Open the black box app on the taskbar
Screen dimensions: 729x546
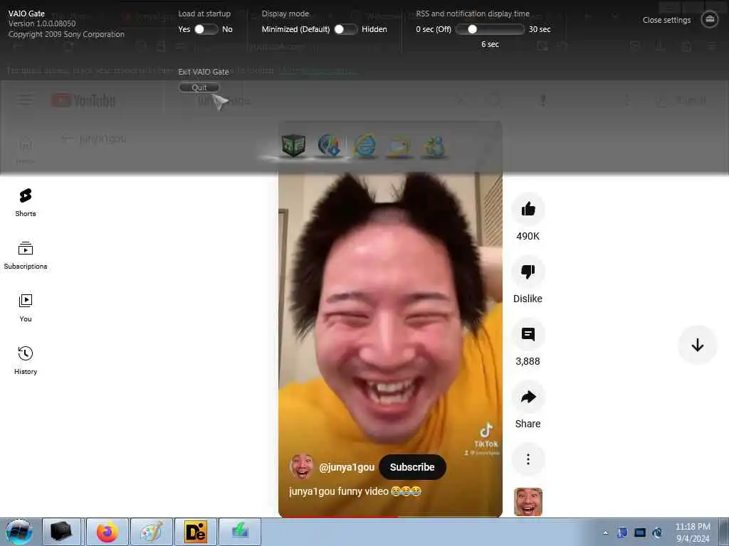coord(61,532)
